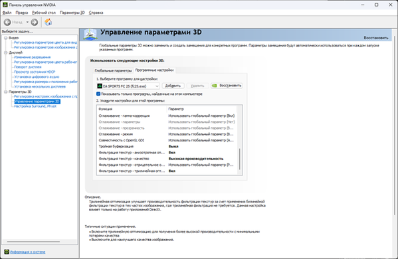Screen dimensions: 398x259
Task: Click the Удалить button
Action: (x=197, y=86)
